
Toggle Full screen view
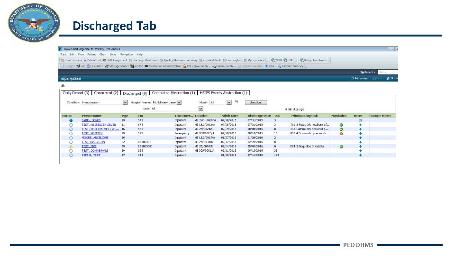pos(360,78)
